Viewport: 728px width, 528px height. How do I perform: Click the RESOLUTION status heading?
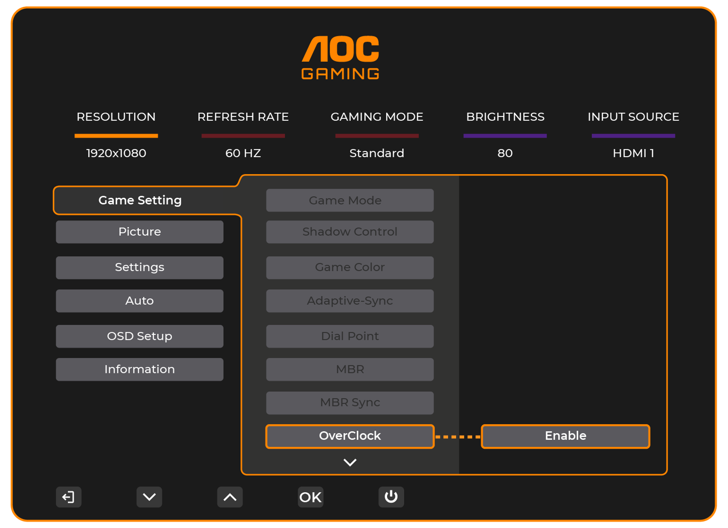(x=116, y=117)
